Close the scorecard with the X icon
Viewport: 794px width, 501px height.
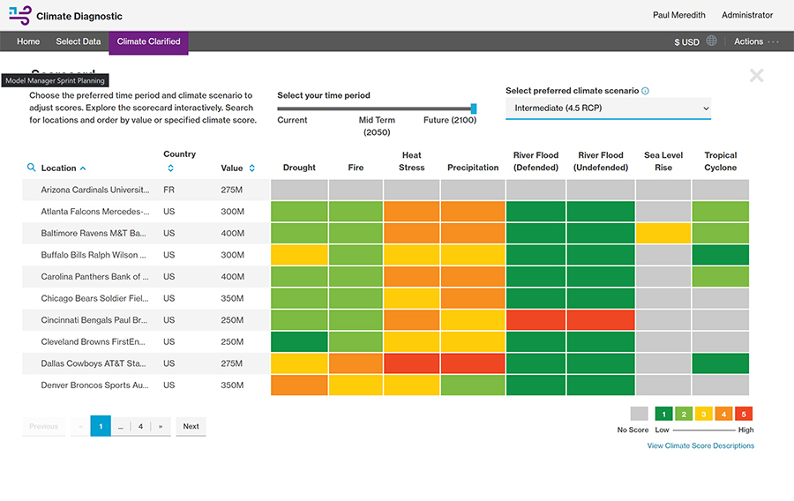[x=756, y=76]
